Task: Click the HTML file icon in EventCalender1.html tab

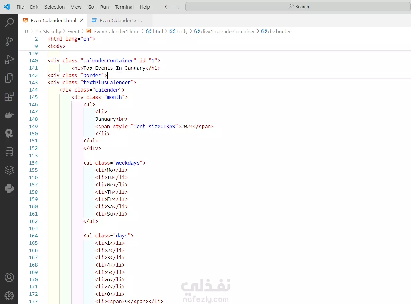Action: [26, 20]
